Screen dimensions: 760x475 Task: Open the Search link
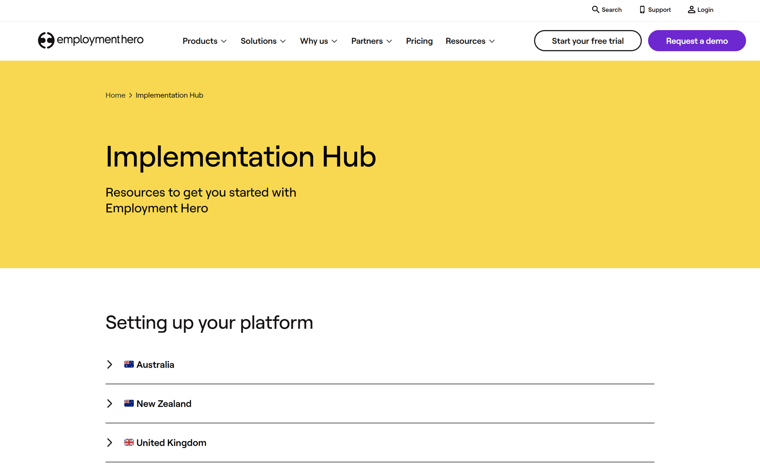tap(607, 9)
